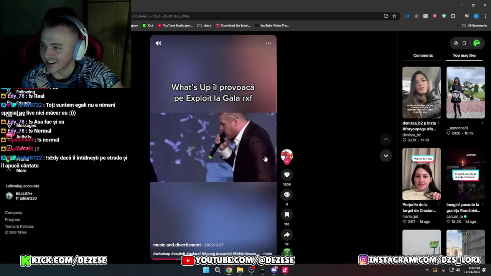
Task: Open the video's three-dot options menu
Action: coord(269,43)
